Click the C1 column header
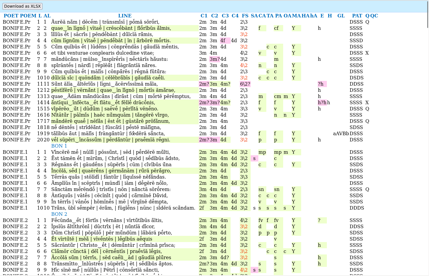The image size is (429, 276). (x=204, y=16)
